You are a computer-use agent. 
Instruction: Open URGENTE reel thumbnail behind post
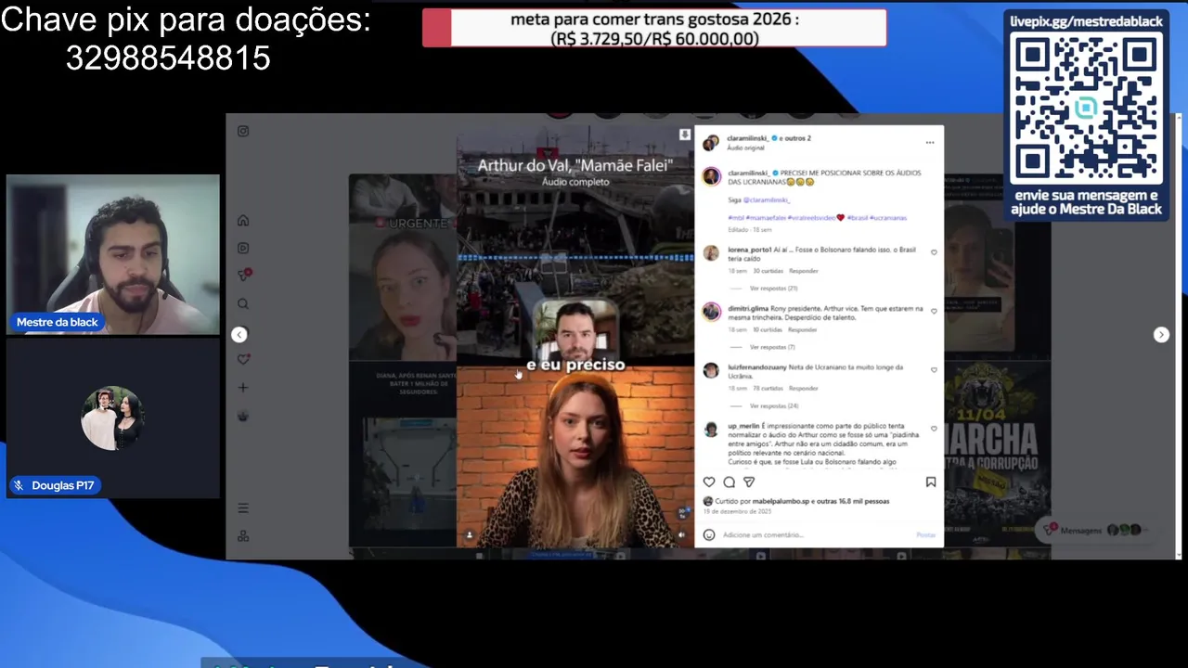pos(402,269)
